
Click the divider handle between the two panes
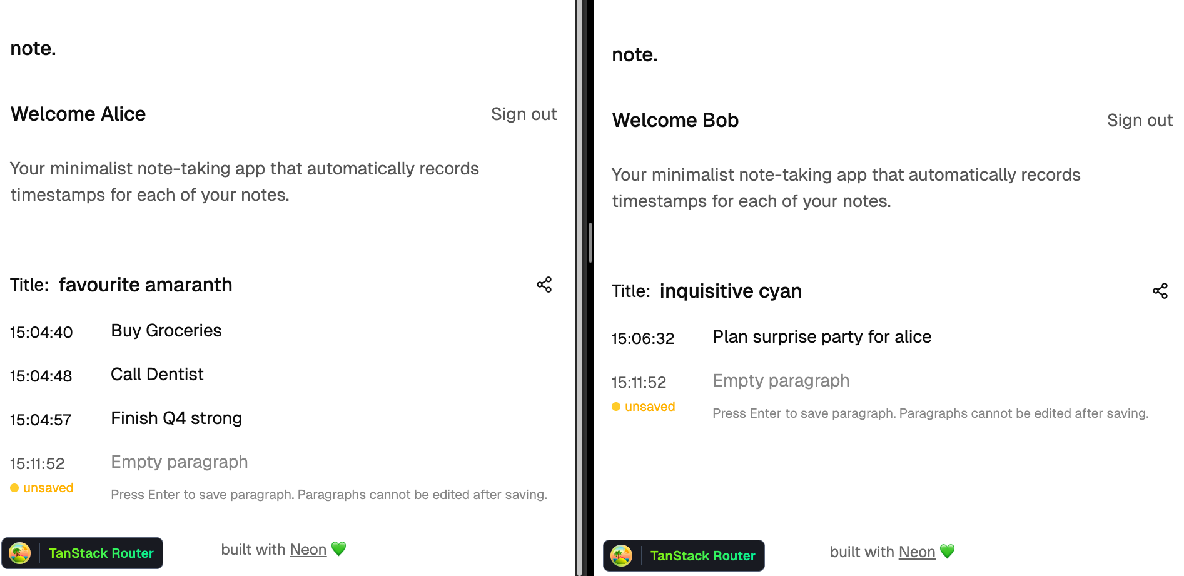[x=590, y=243]
